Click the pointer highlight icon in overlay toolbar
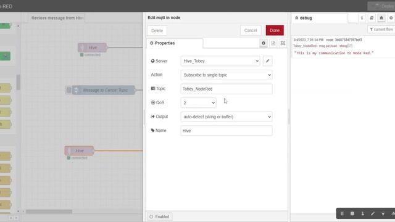395x222 pixels. click(x=362, y=214)
